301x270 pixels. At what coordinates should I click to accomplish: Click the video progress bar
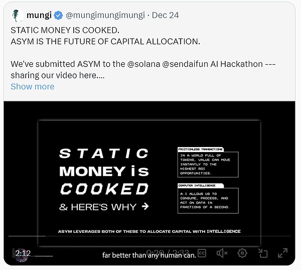150,236
